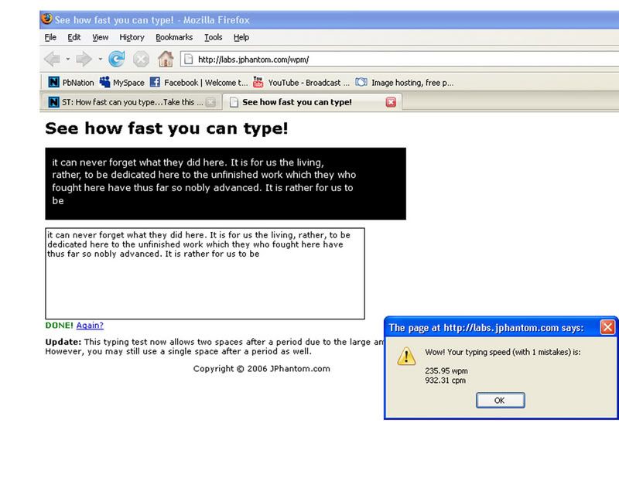
Task: Open the Facebook bookmark
Action: click(x=199, y=83)
